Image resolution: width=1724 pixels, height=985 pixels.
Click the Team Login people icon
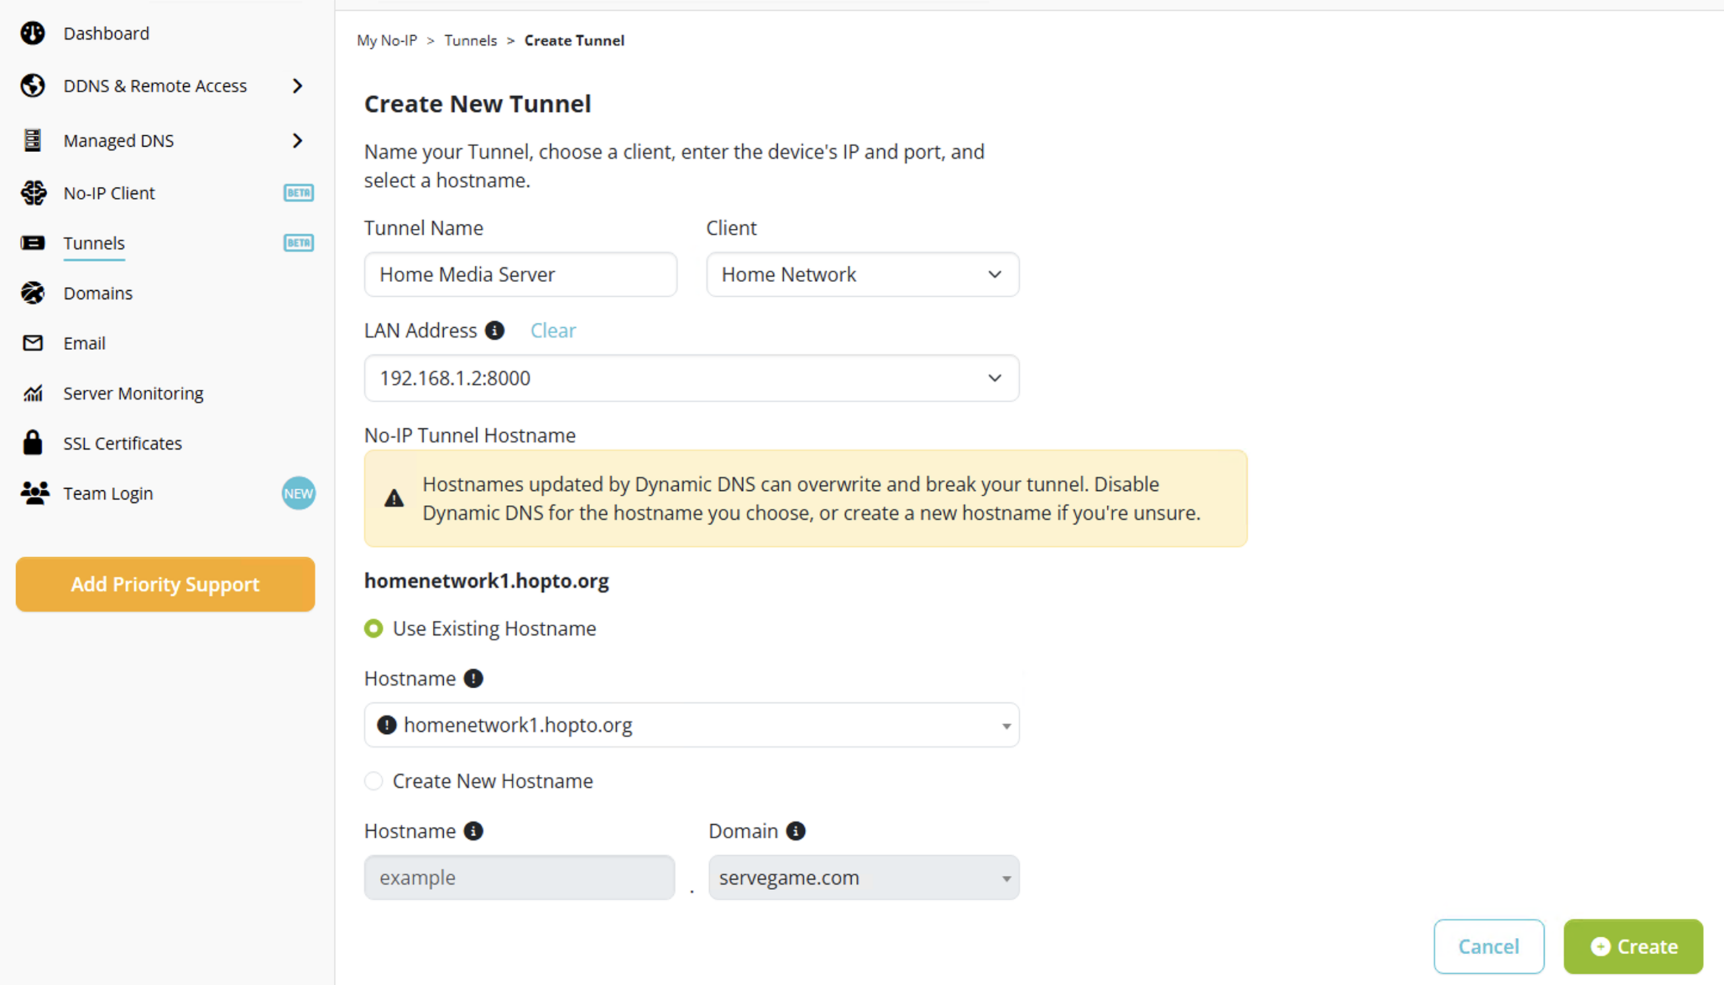(x=34, y=494)
